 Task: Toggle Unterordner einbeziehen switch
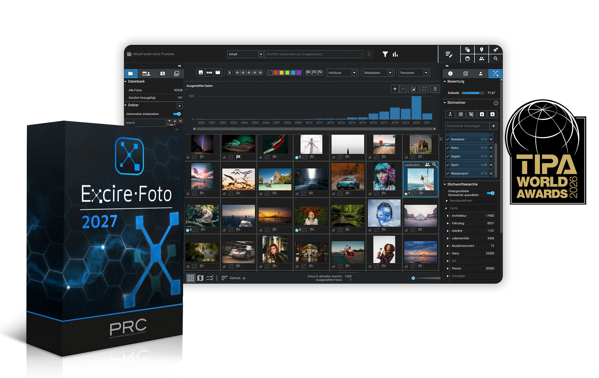point(177,114)
